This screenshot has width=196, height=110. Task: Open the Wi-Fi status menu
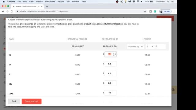point(138,2)
